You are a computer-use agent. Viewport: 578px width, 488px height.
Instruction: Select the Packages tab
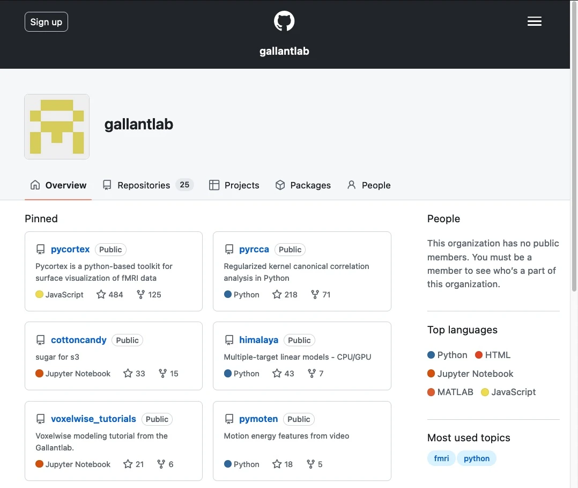[x=309, y=185]
